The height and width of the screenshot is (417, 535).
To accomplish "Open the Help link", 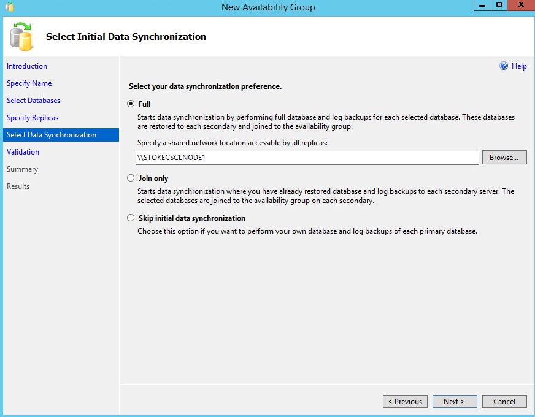I will pos(519,66).
